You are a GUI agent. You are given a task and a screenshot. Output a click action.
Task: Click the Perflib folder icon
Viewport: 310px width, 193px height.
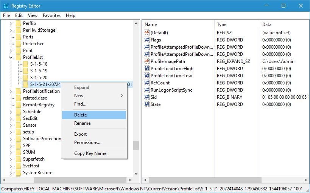[19, 23]
